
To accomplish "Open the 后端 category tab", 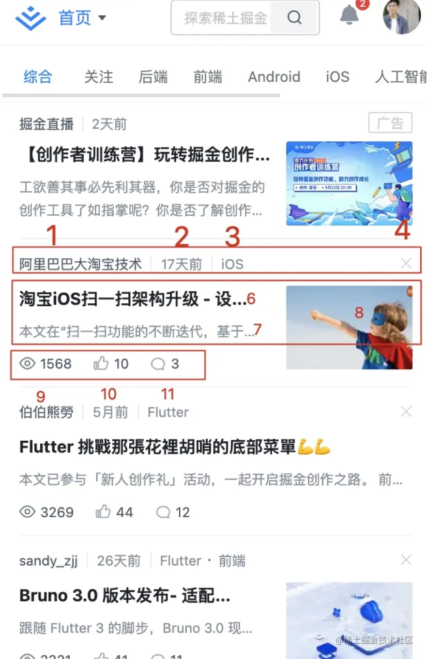I will coord(153,77).
